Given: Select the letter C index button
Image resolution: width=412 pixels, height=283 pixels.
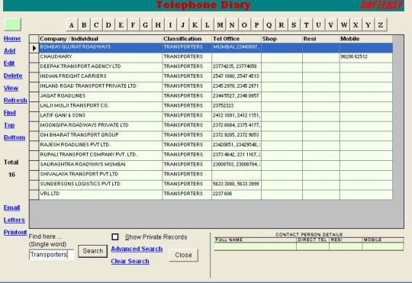Looking at the screenshot, I should (96, 25).
